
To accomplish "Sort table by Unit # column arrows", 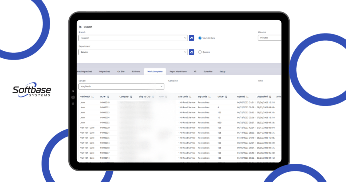I will pos(226,97).
